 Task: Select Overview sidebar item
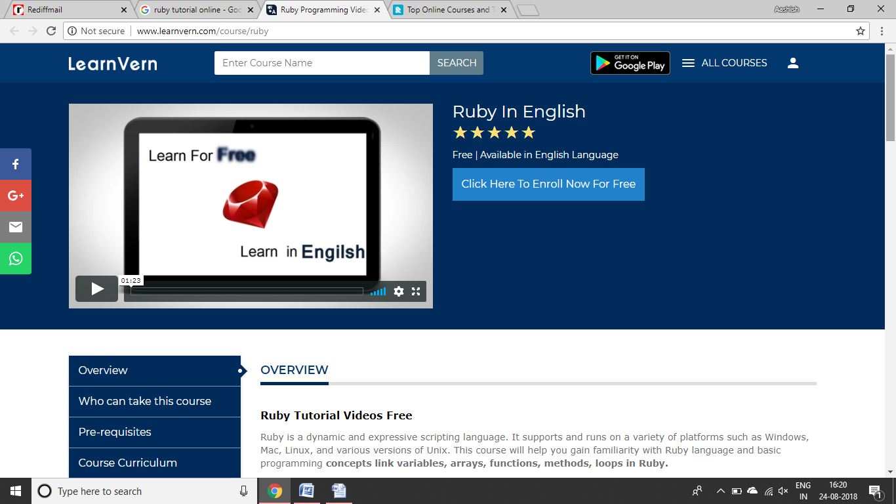pyautogui.click(x=155, y=370)
